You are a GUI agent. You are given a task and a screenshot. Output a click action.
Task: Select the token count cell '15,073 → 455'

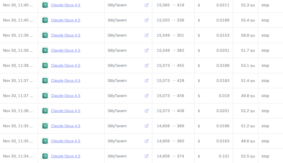pyautogui.click(x=170, y=65)
